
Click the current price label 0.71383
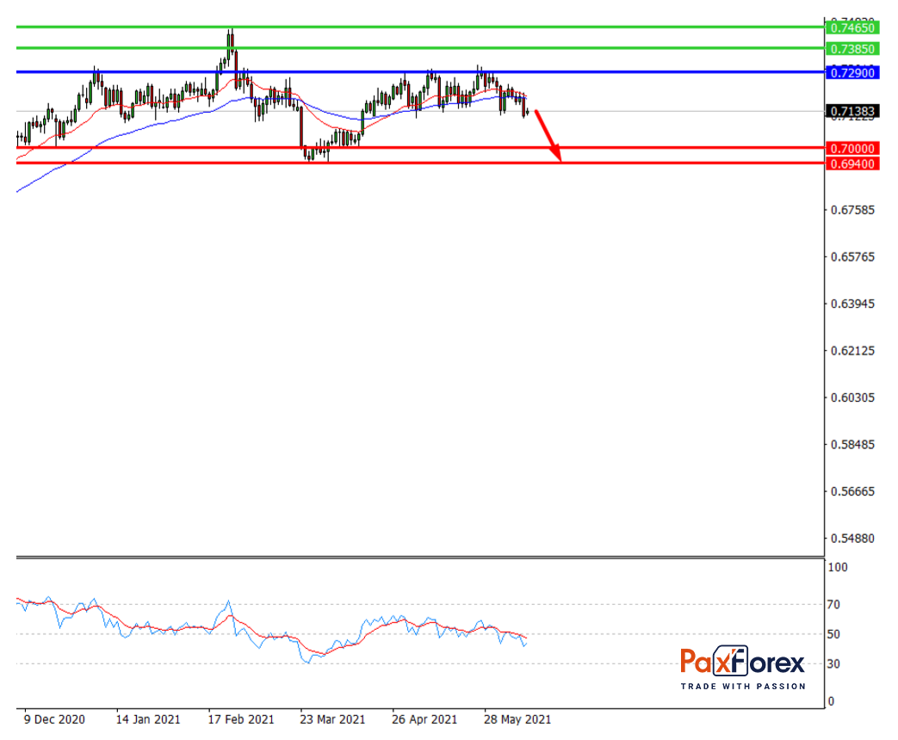pyautogui.click(x=852, y=111)
